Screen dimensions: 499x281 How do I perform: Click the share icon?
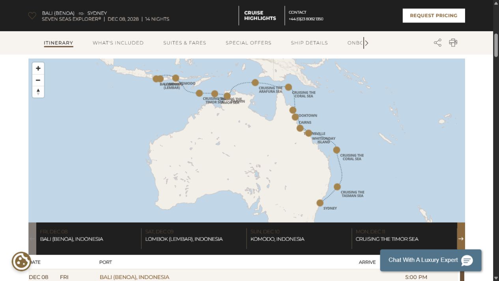tap(437, 43)
